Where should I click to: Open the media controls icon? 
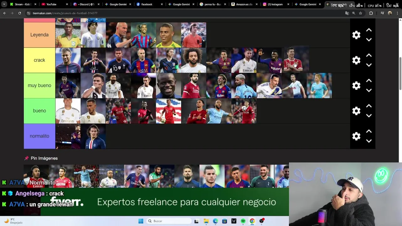pos(382,13)
